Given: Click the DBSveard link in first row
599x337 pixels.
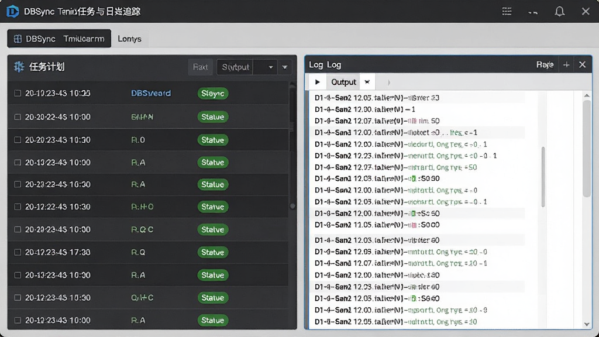Looking at the screenshot, I should pos(151,93).
